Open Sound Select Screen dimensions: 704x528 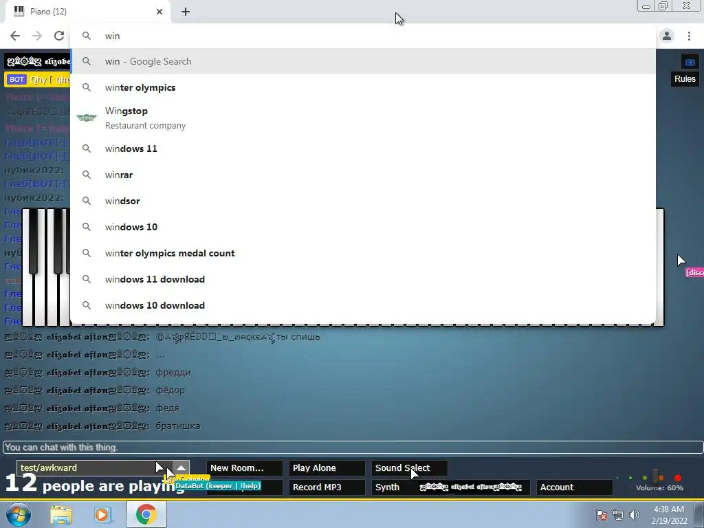coord(410,467)
